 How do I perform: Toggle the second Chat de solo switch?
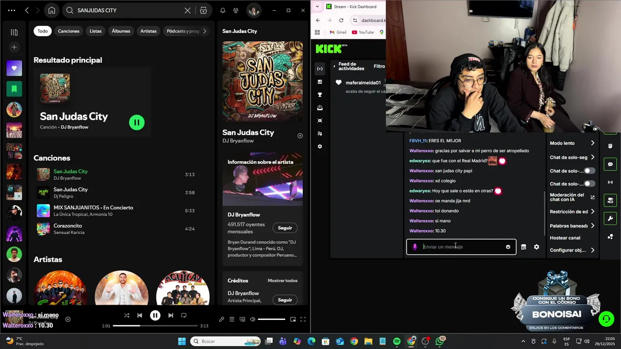pos(589,184)
